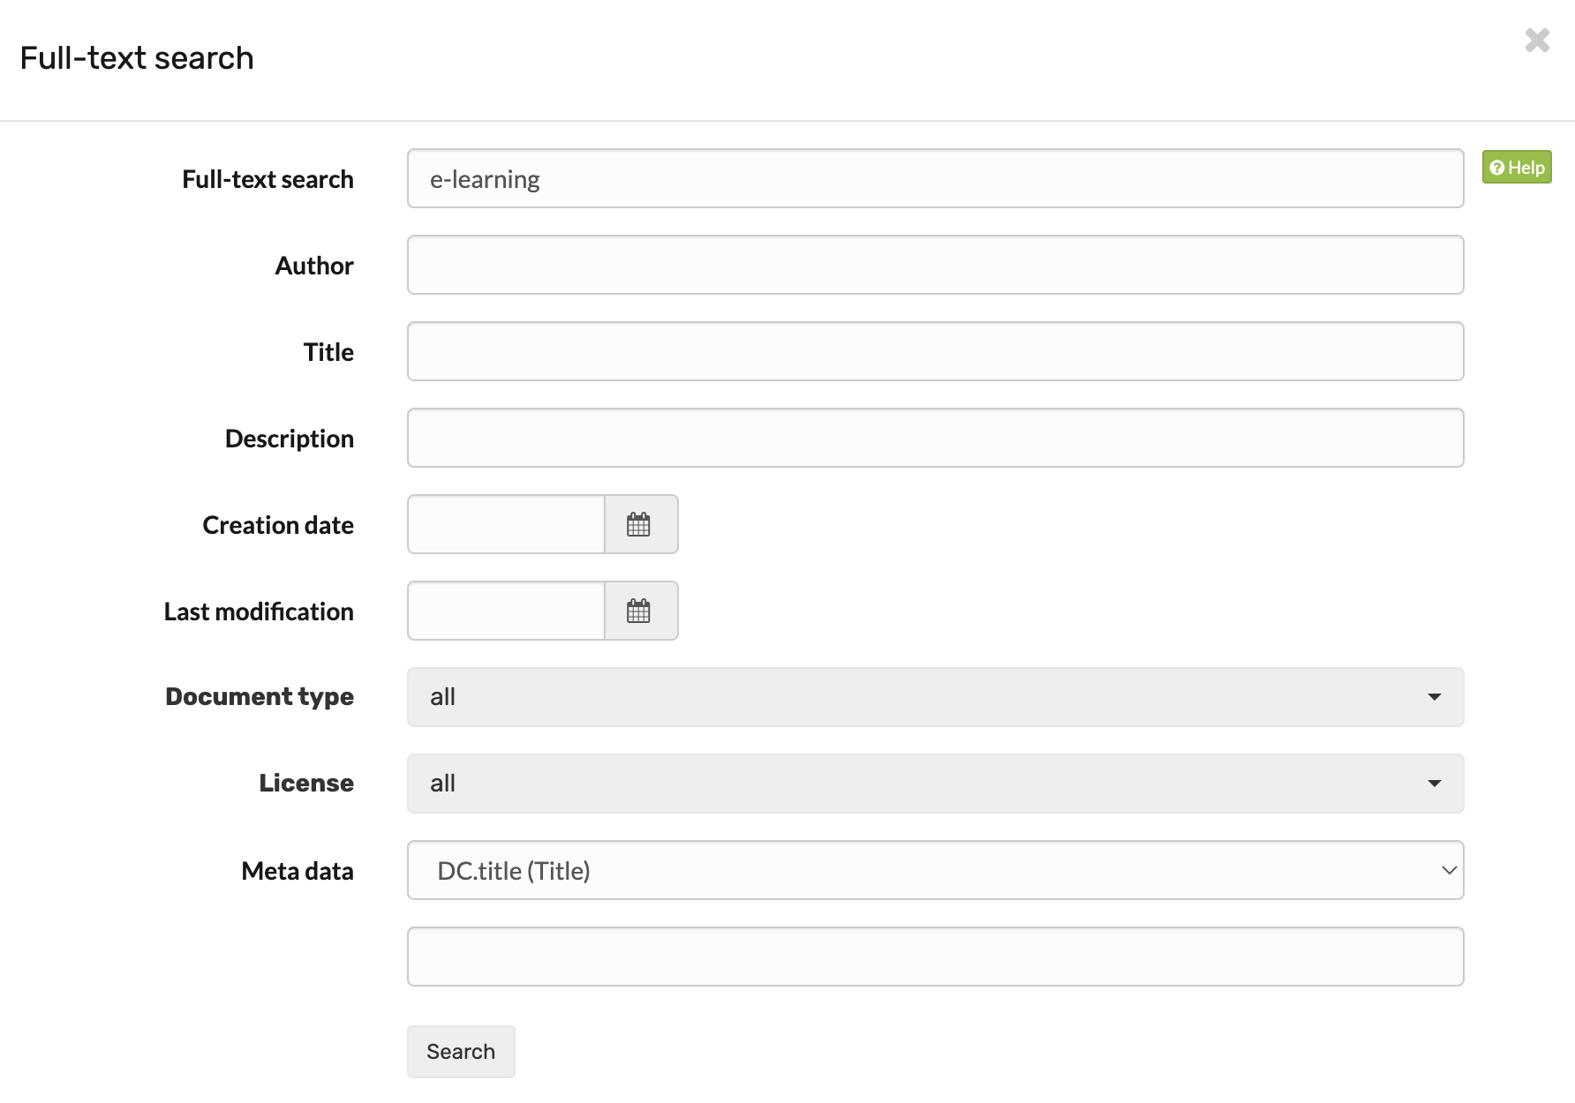Click the Meta data dropdown chevron

click(1448, 870)
